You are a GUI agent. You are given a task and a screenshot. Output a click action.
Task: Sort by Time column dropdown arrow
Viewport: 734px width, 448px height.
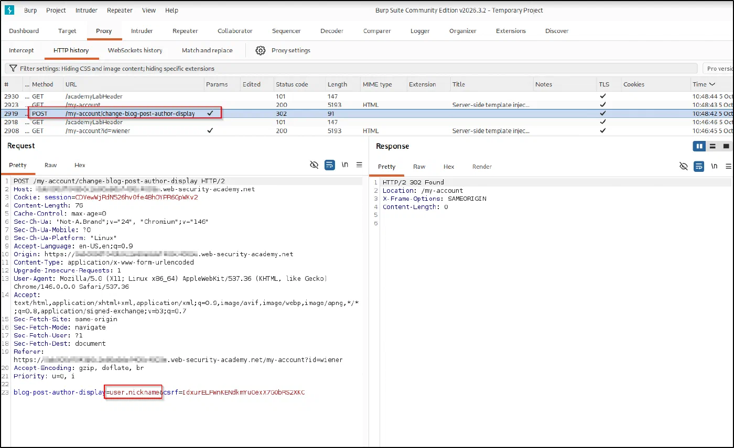coord(712,84)
